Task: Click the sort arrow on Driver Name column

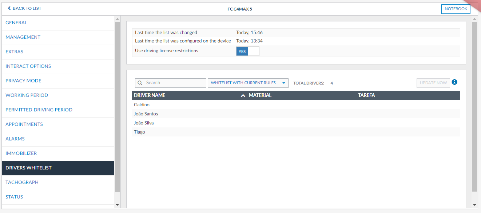Action: click(243, 95)
